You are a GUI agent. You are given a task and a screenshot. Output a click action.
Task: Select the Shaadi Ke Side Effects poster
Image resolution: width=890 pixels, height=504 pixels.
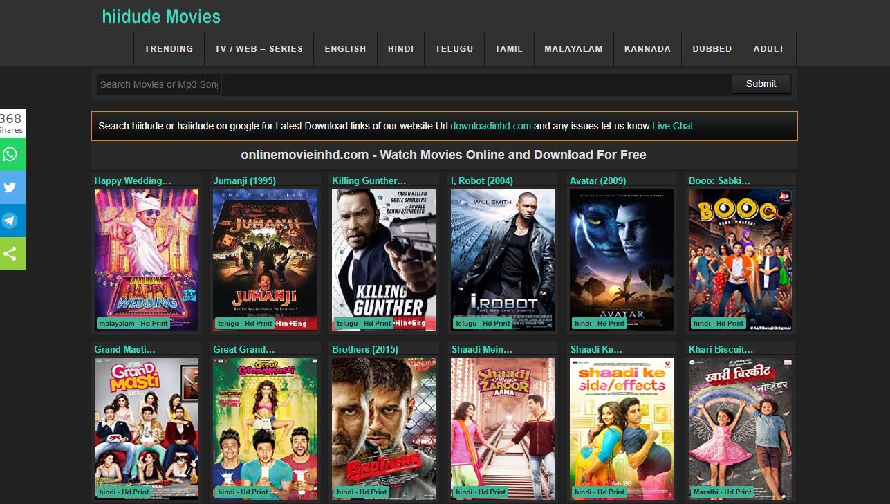(x=622, y=429)
